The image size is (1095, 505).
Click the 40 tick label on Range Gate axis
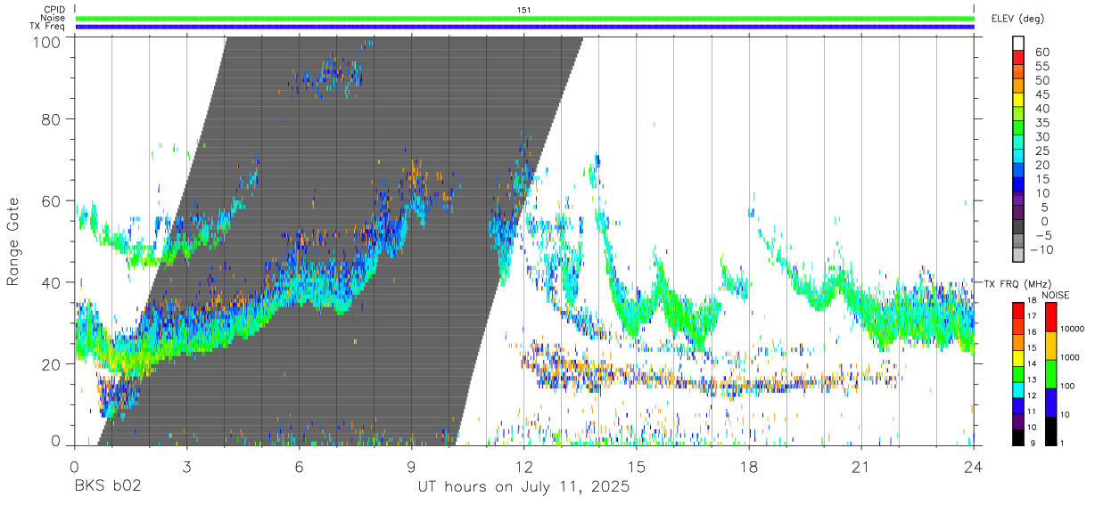(x=53, y=282)
